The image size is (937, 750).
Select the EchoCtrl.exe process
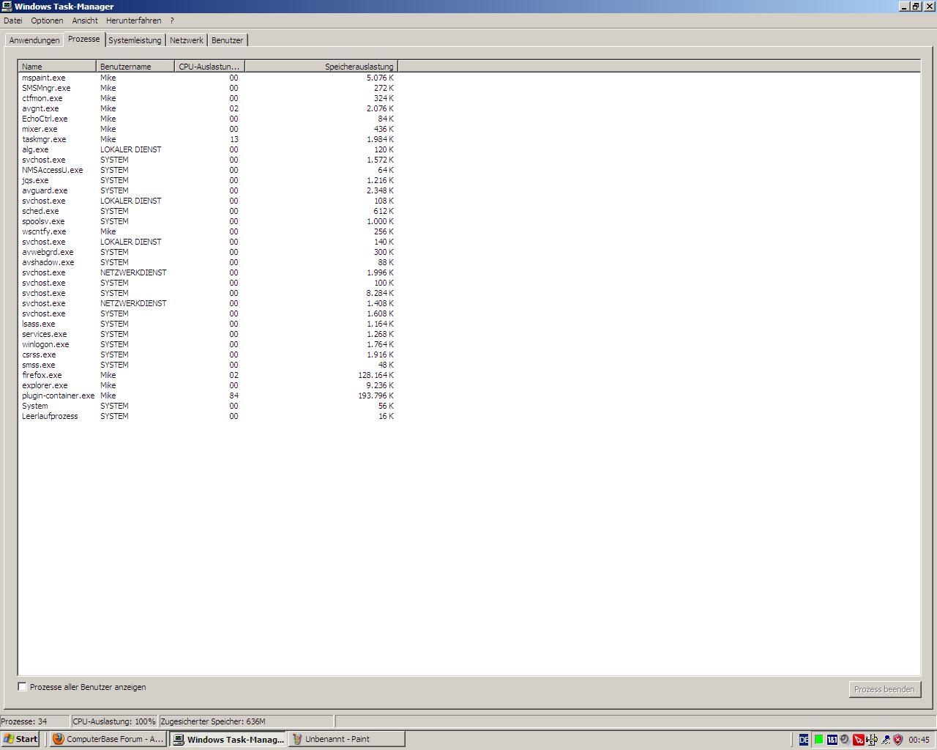tap(207, 119)
